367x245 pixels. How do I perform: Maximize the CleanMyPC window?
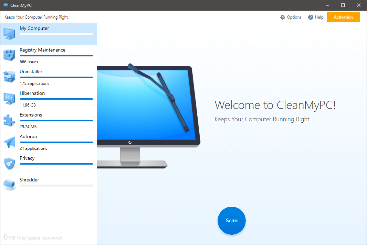[x=343, y=5]
